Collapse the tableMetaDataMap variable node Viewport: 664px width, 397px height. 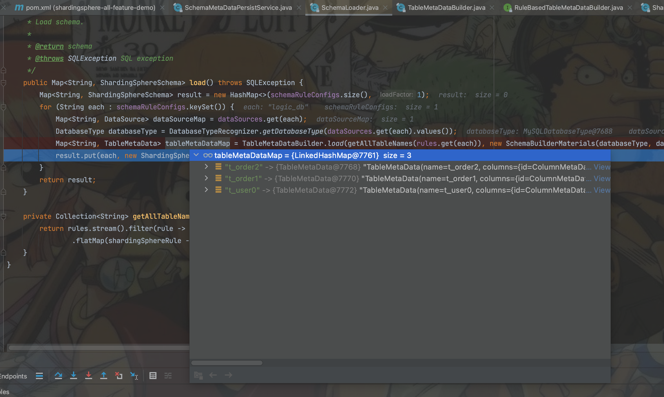pyautogui.click(x=196, y=155)
